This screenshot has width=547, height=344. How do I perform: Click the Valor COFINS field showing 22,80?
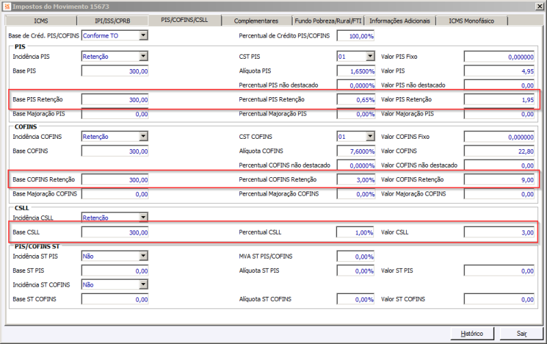click(x=499, y=151)
